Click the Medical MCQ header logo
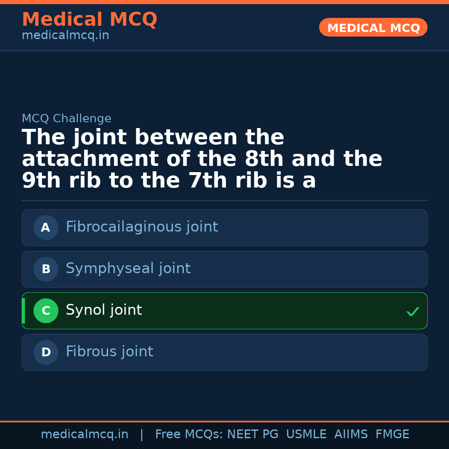The image size is (449, 449). (x=89, y=19)
